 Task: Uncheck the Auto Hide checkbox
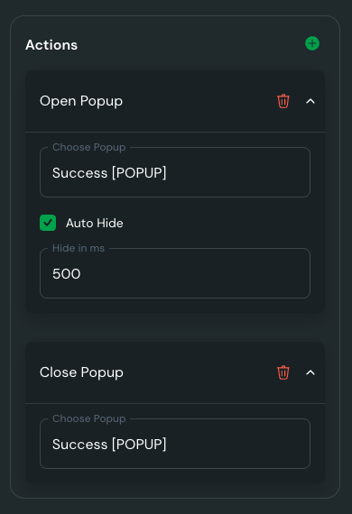48,223
